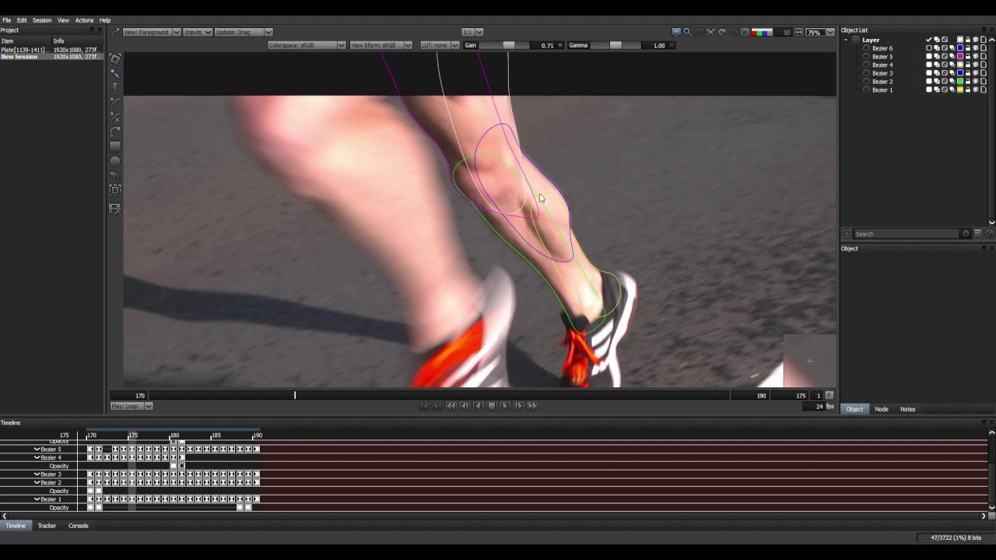This screenshot has width=996, height=560.
Task: Click the motion blur icon on Bezier 1 row
Action: 952,89
